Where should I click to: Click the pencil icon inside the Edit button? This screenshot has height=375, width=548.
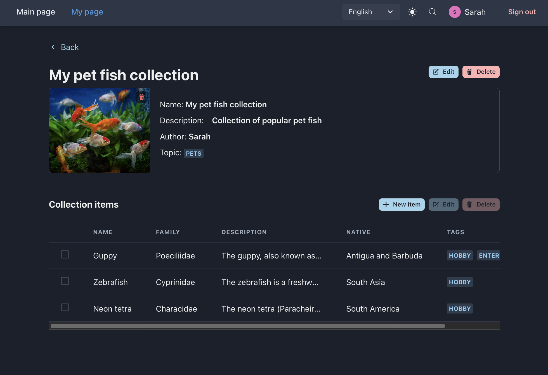tap(436, 72)
